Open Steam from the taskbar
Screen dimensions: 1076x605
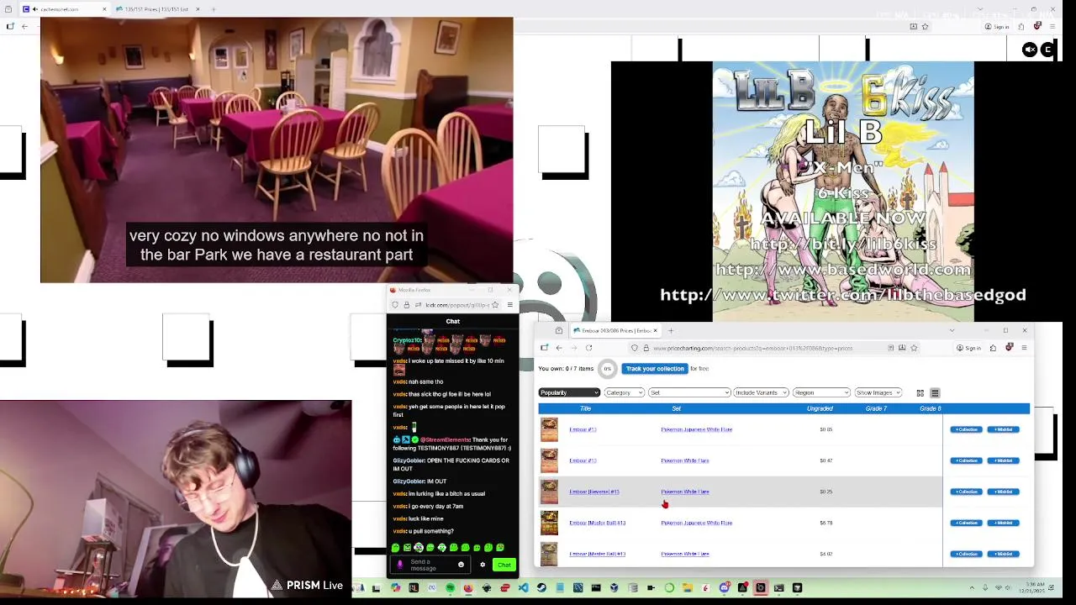click(x=541, y=587)
